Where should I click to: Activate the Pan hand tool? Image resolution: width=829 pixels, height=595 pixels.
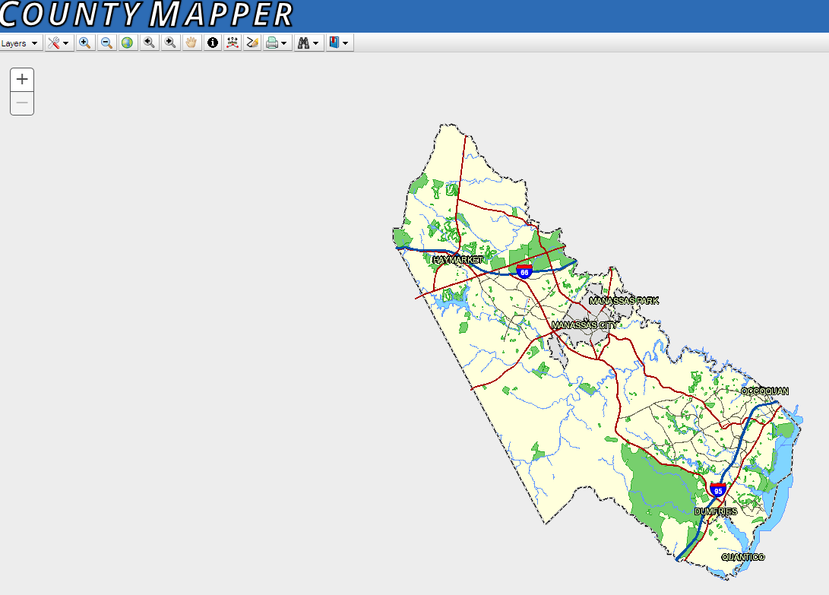(191, 43)
